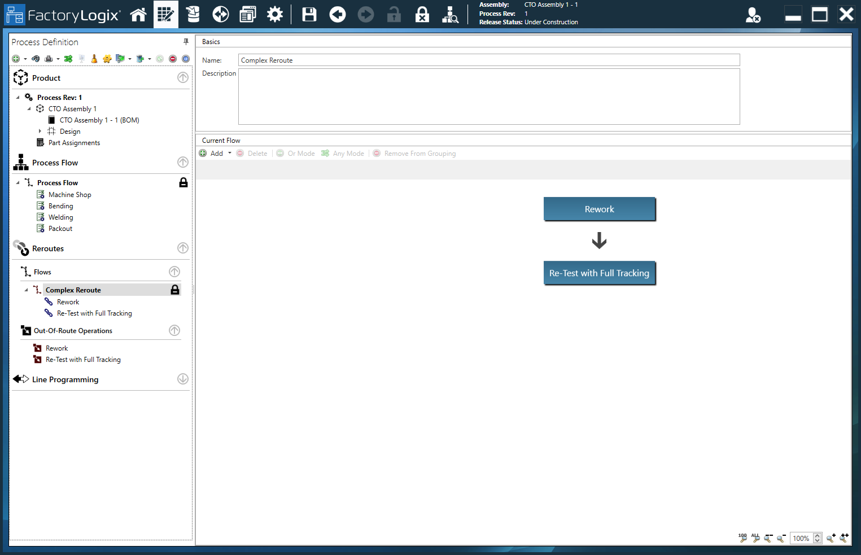Click the Rework block in flow diagram
Viewport: 861px width, 555px height.
599,209
